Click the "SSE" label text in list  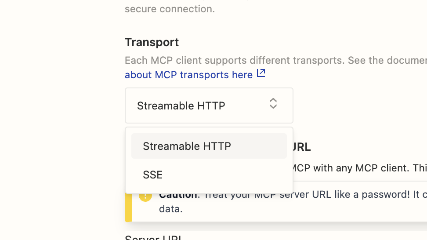pos(153,175)
